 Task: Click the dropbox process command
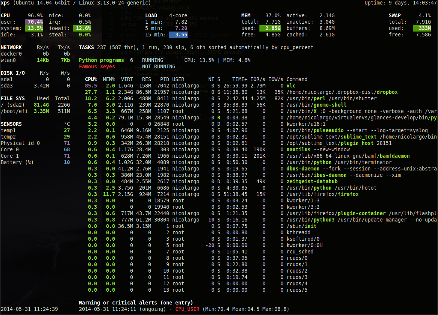click(x=387, y=92)
